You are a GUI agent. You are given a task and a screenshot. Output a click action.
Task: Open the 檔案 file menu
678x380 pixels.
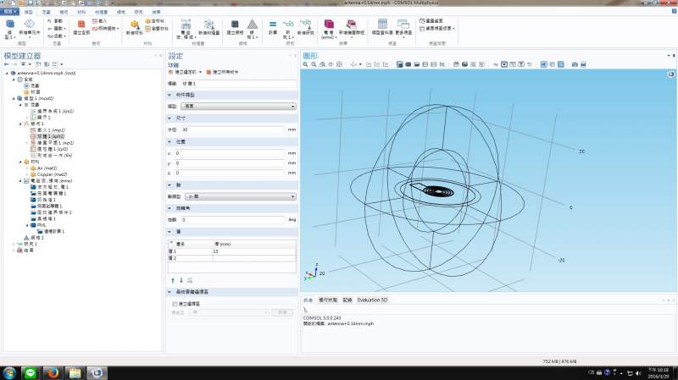[10, 12]
